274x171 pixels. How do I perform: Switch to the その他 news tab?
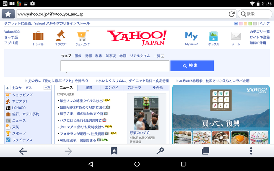(157, 88)
